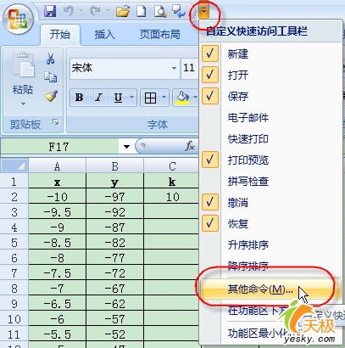Check 拼写检查 in the customize menu
This screenshot has height=348, width=345.
click(x=248, y=181)
